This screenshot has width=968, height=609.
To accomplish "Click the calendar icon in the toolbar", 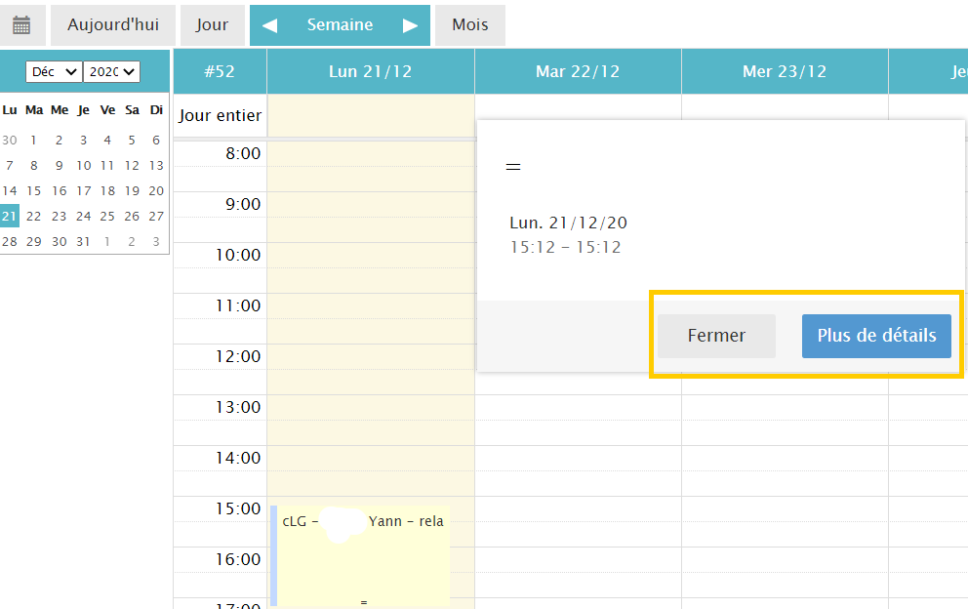I will pos(21,25).
